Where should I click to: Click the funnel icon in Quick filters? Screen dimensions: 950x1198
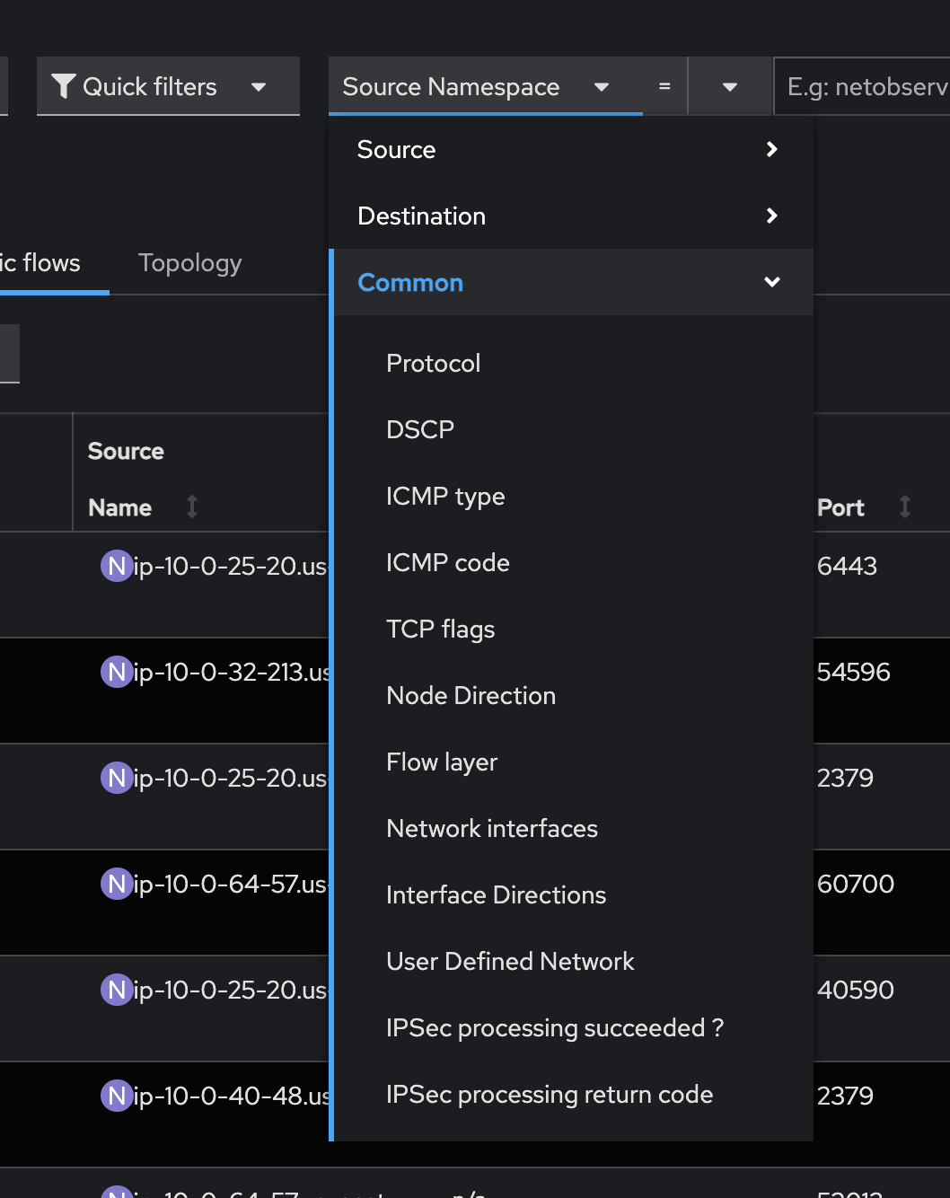(x=64, y=86)
